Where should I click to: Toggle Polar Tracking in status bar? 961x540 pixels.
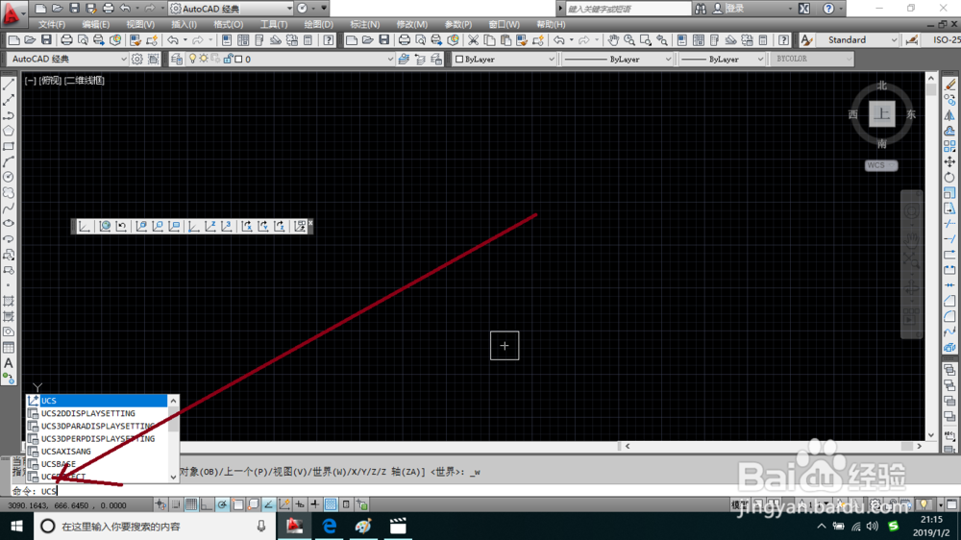(222, 504)
